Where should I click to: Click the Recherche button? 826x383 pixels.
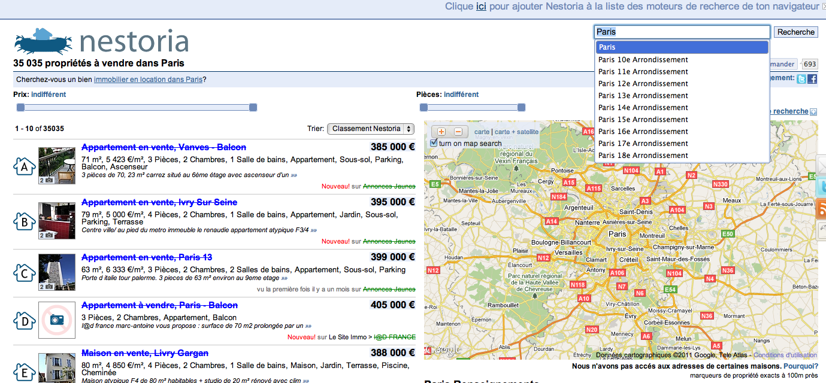click(795, 32)
